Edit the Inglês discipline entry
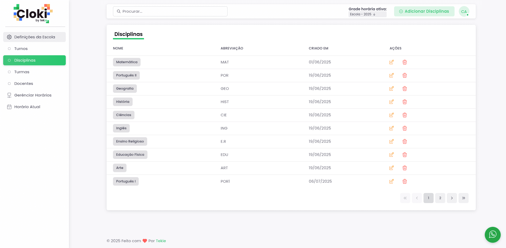The image size is (506, 248). pos(391,128)
